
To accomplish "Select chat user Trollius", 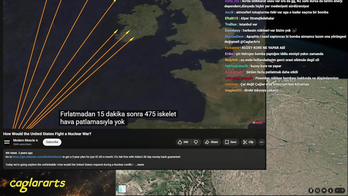I will [x=231, y=24].
